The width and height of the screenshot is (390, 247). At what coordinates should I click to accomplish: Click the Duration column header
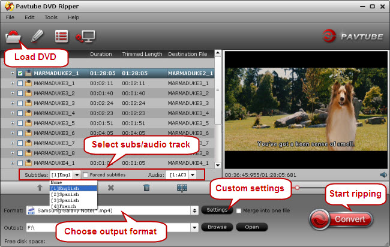pos(101,54)
